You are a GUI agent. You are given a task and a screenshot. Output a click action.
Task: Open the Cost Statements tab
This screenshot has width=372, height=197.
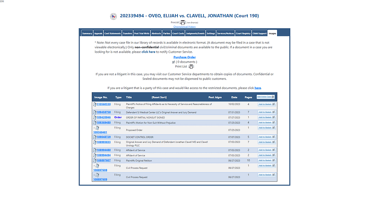(x=113, y=34)
